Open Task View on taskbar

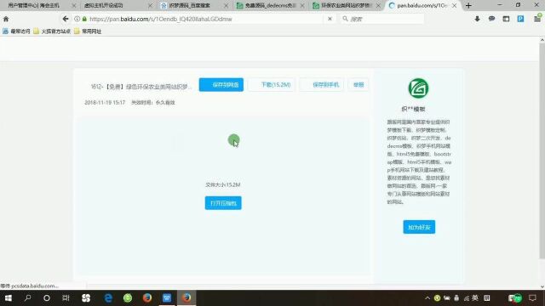pos(66,298)
